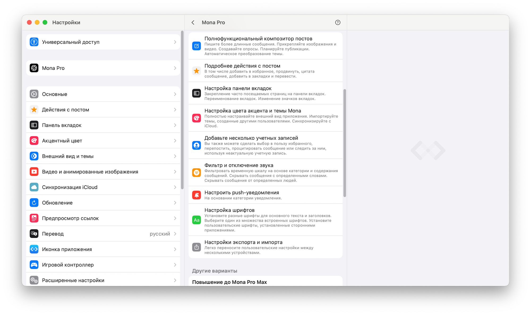This screenshot has width=531, height=315.
Task: Open the help question mark icon
Action: 337,23
